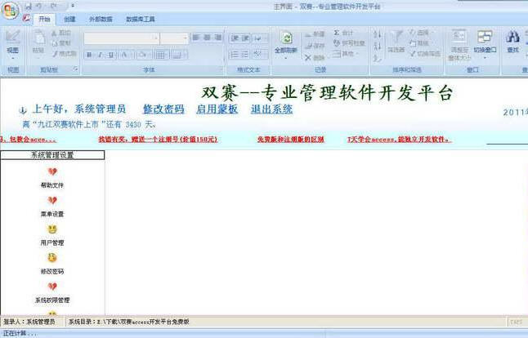Switch to the 数据库工具 tab
This screenshot has width=528, height=338.
pyautogui.click(x=141, y=19)
